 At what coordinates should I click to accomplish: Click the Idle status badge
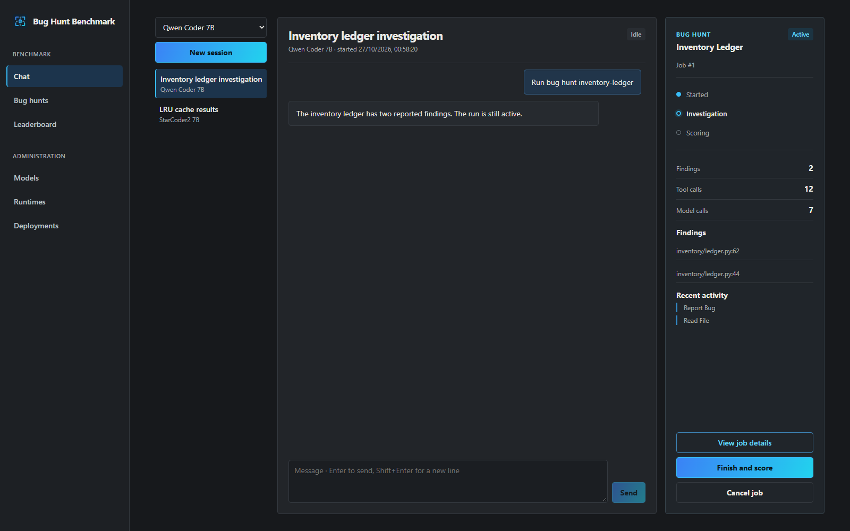636,35
